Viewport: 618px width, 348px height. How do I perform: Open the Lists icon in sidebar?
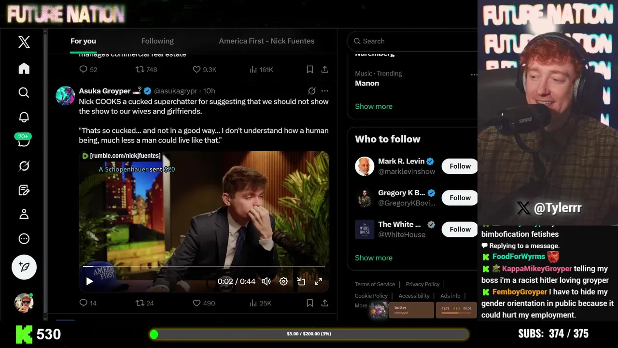click(x=24, y=190)
